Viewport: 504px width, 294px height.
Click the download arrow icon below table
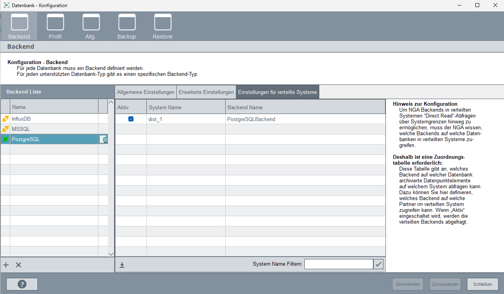coord(122,265)
